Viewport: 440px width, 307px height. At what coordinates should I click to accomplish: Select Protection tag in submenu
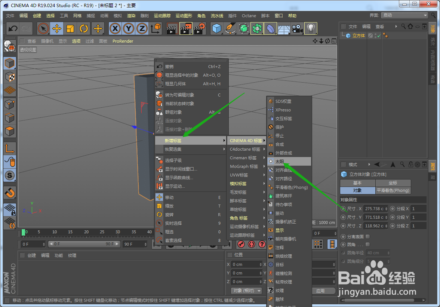pos(289,127)
